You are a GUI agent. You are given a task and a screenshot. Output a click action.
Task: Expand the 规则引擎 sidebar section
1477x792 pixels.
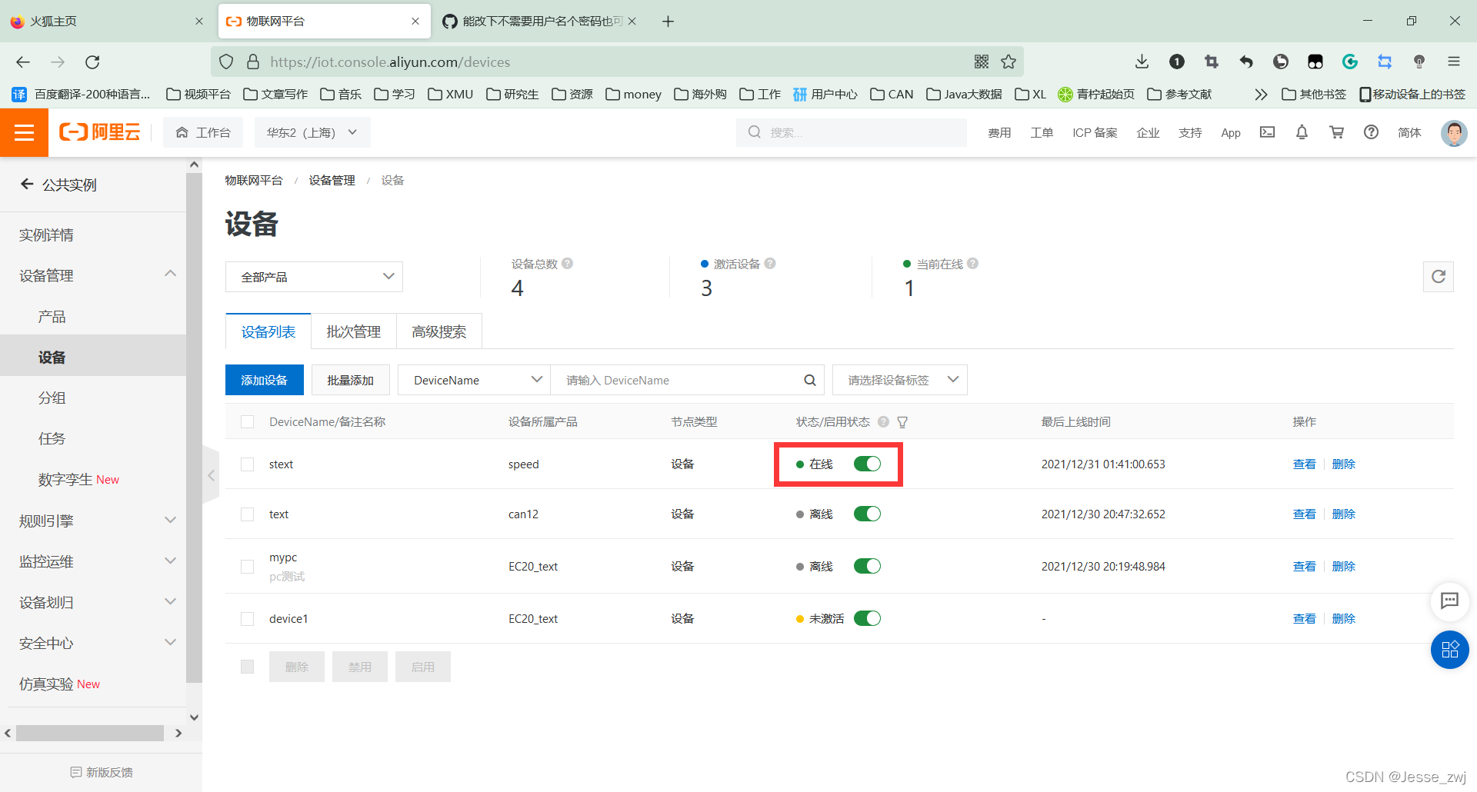[x=96, y=521]
